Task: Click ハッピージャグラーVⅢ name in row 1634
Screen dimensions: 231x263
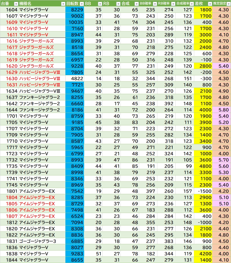Action: (40, 91)
